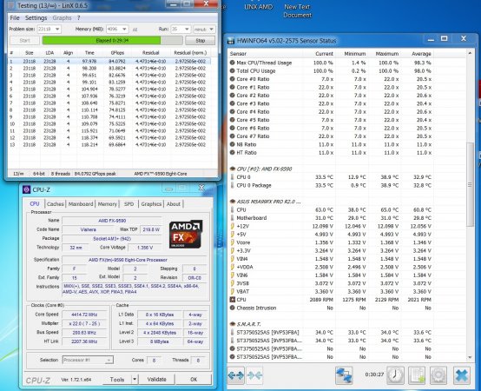Click the HWiNFO64 vertical scrollbar thumb
Image resolution: width=481 pixels, height=391 pixels.
point(470,184)
